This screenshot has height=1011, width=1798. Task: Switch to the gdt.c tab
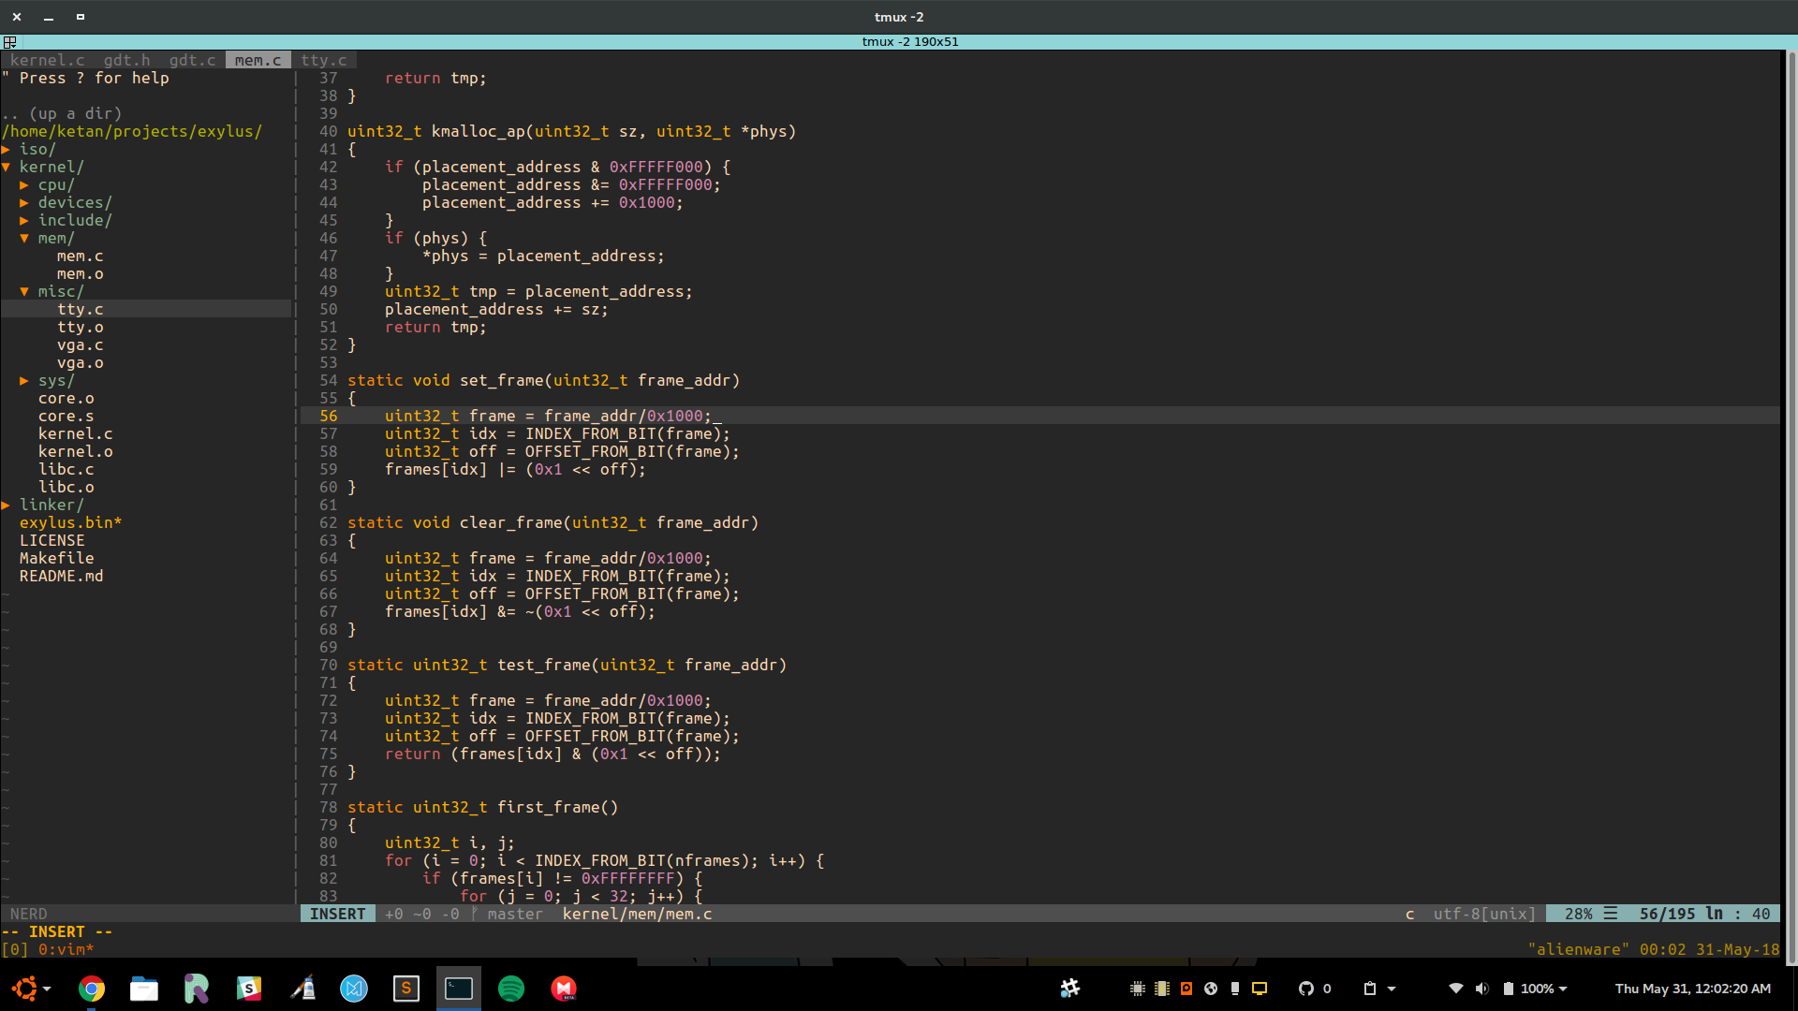point(192,60)
